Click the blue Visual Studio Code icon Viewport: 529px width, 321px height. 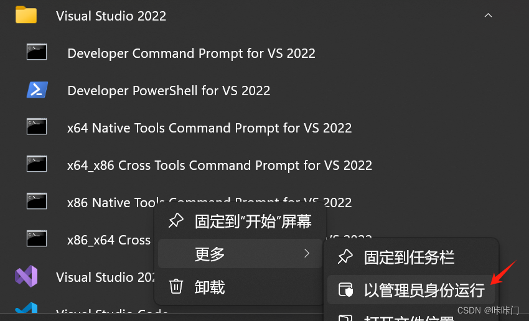[26, 307]
